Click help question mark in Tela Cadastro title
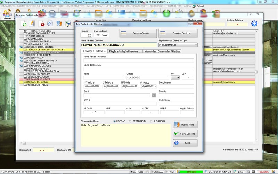 190,23
